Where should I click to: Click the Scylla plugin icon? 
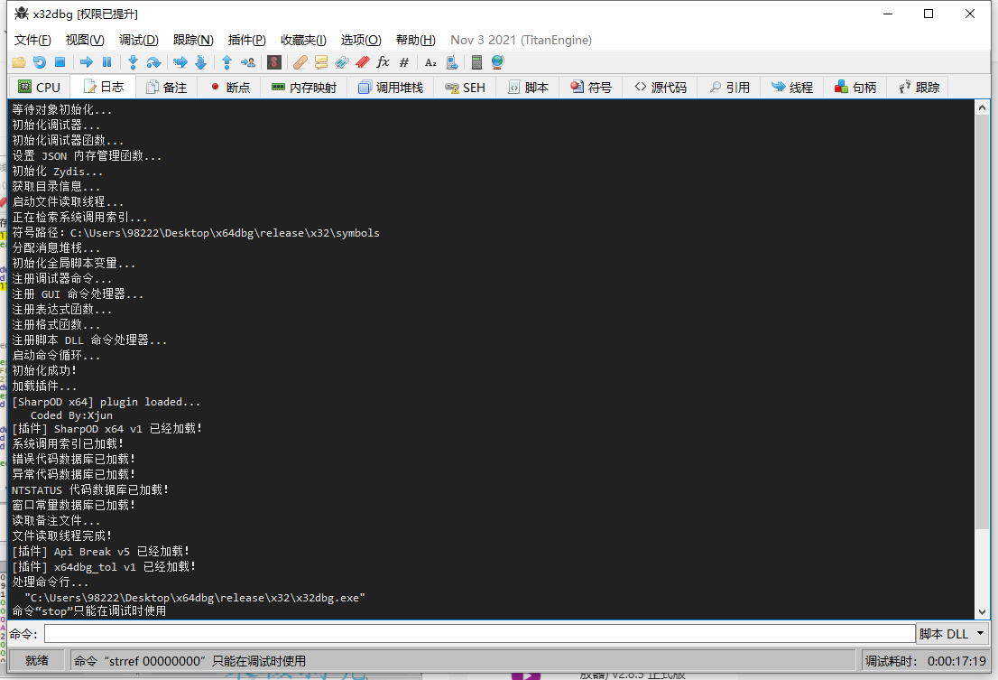point(274,62)
